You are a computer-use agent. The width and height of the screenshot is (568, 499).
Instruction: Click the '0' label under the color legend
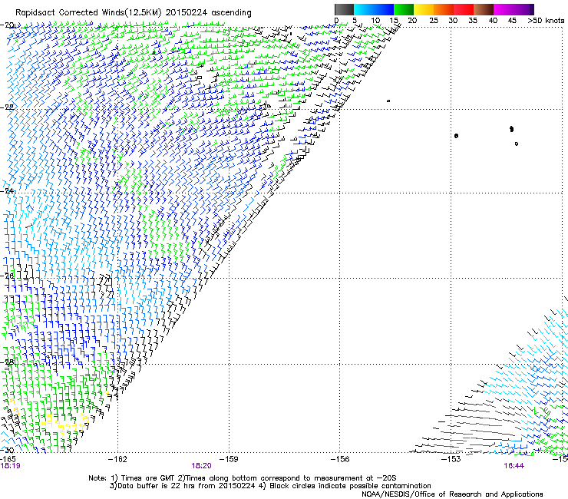tap(336, 20)
